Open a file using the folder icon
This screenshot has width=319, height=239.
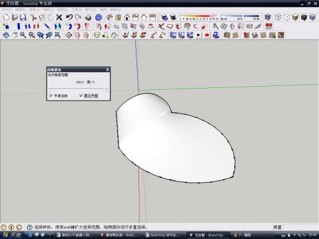tap(15, 17)
